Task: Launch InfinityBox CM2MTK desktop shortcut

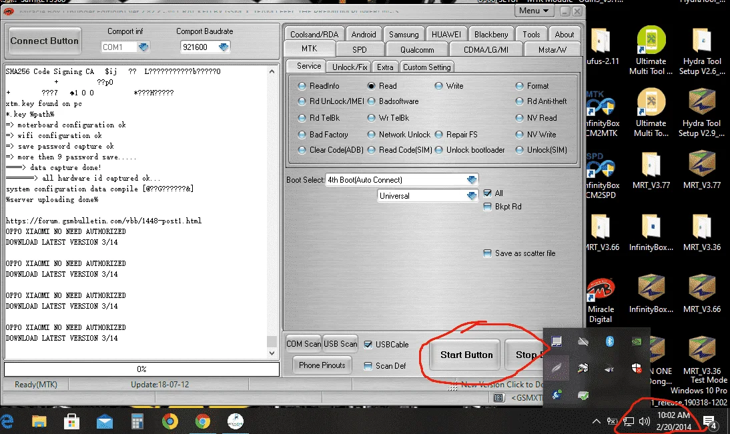Action: (x=601, y=114)
